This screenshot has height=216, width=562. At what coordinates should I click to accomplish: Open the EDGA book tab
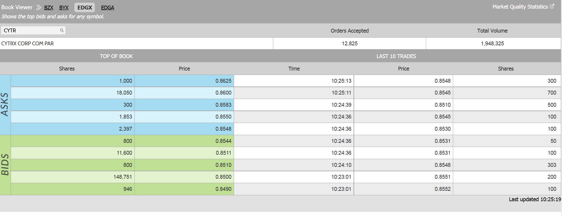click(107, 8)
